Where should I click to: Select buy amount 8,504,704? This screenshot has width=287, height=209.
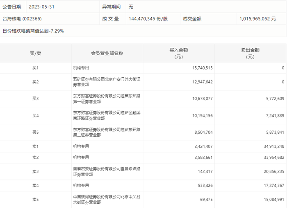(x=203, y=133)
